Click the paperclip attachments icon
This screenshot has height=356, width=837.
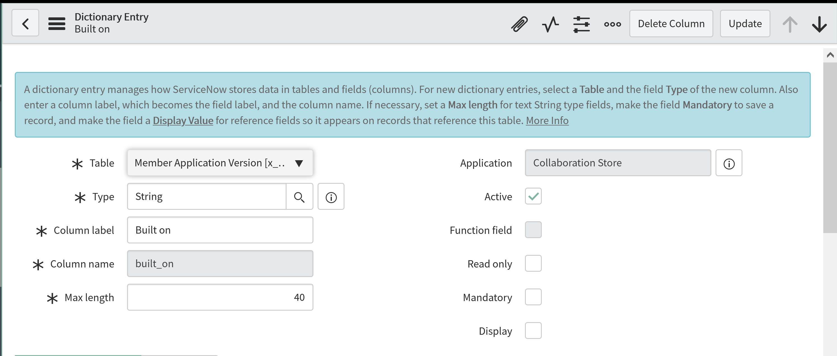[x=519, y=24]
